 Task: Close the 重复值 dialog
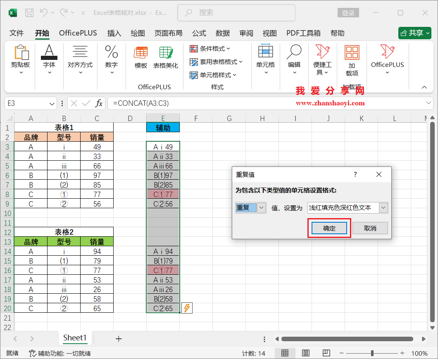pyautogui.click(x=379, y=174)
